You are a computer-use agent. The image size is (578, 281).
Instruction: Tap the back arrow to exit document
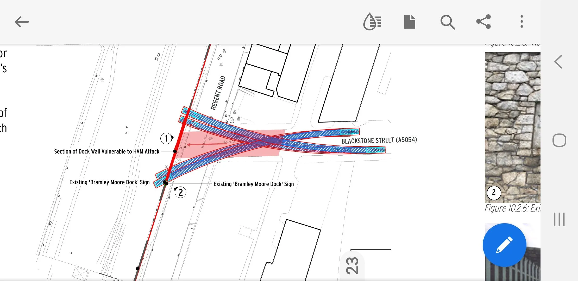pyautogui.click(x=22, y=22)
